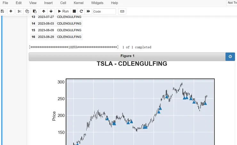
Task: Open the Edit menu
Action: pyautogui.click(x=19, y=3)
